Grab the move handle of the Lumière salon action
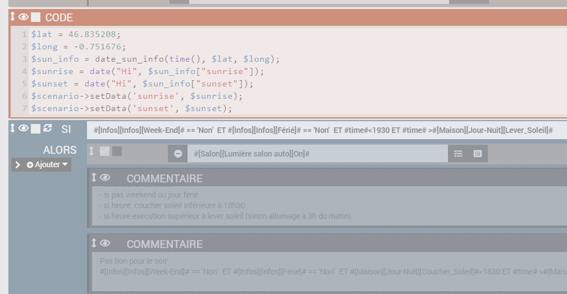 pyautogui.click(x=92, y=151)
